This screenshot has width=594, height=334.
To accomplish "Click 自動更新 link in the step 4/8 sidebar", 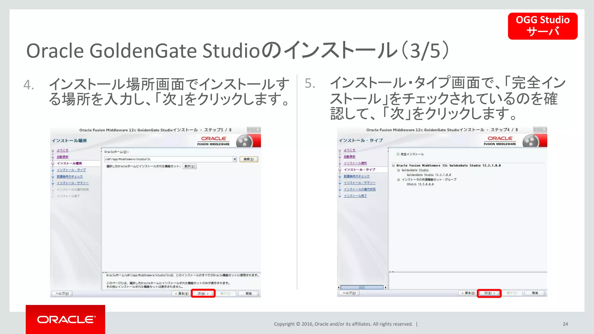I will pos(349,157).
